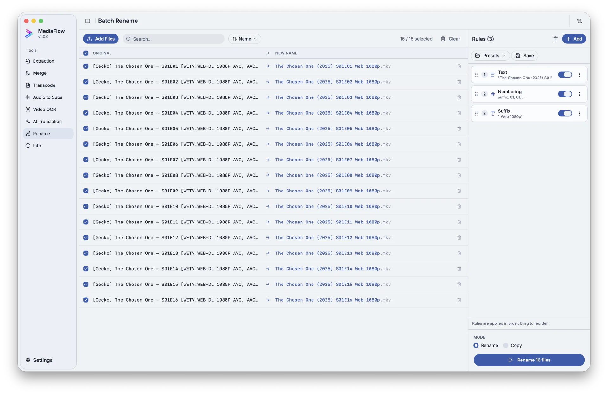Click the trash icon on the S01E04 row
Viewport: 608px width, 395px height.
pos(459,113)
